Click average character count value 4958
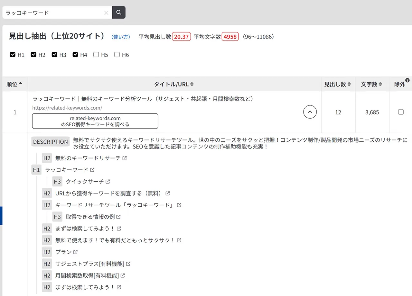 (x=230, y=37)
